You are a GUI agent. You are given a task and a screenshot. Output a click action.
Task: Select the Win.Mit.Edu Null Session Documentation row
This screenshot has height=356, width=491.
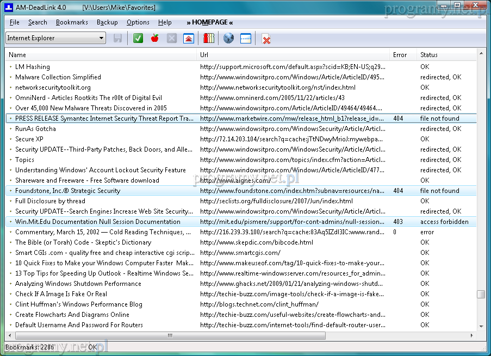point(97,222)
